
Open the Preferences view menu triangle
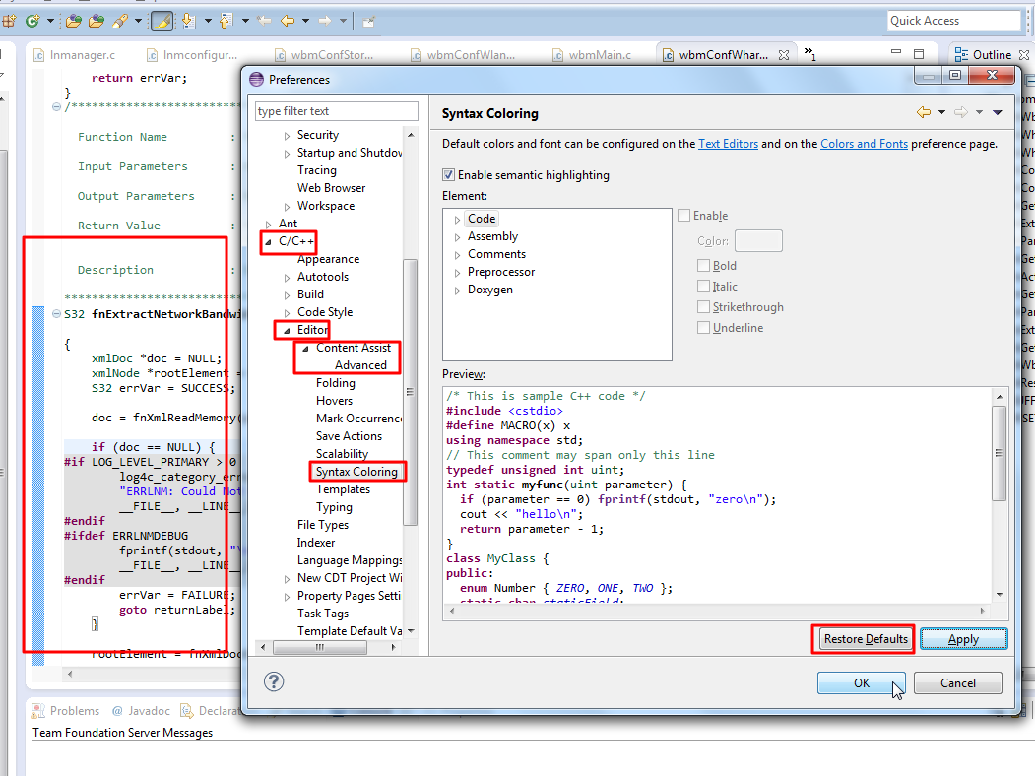[998, 113]
